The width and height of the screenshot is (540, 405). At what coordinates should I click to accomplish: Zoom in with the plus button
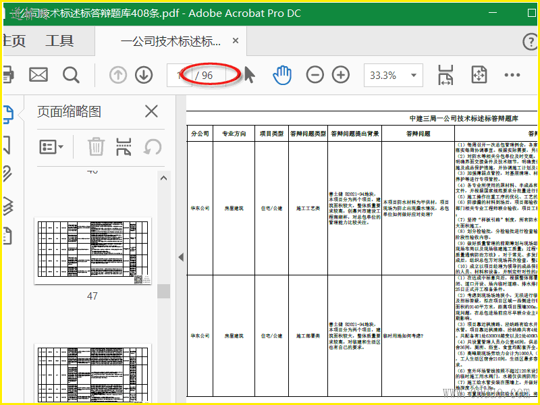[x=341, y=75]
